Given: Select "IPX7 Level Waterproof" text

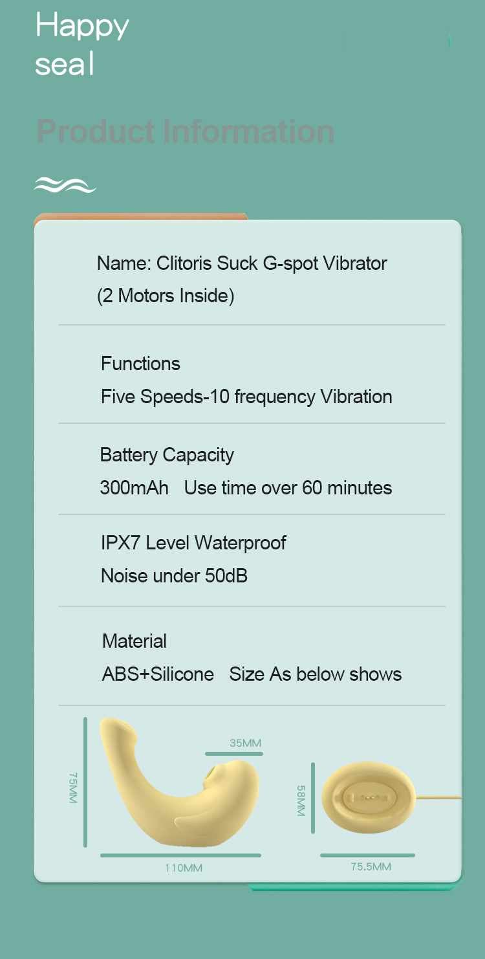Looking at the screenshot, I should click(x=193, y=542).
